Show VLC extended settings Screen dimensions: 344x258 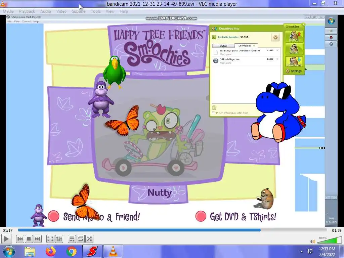(59, 239)
